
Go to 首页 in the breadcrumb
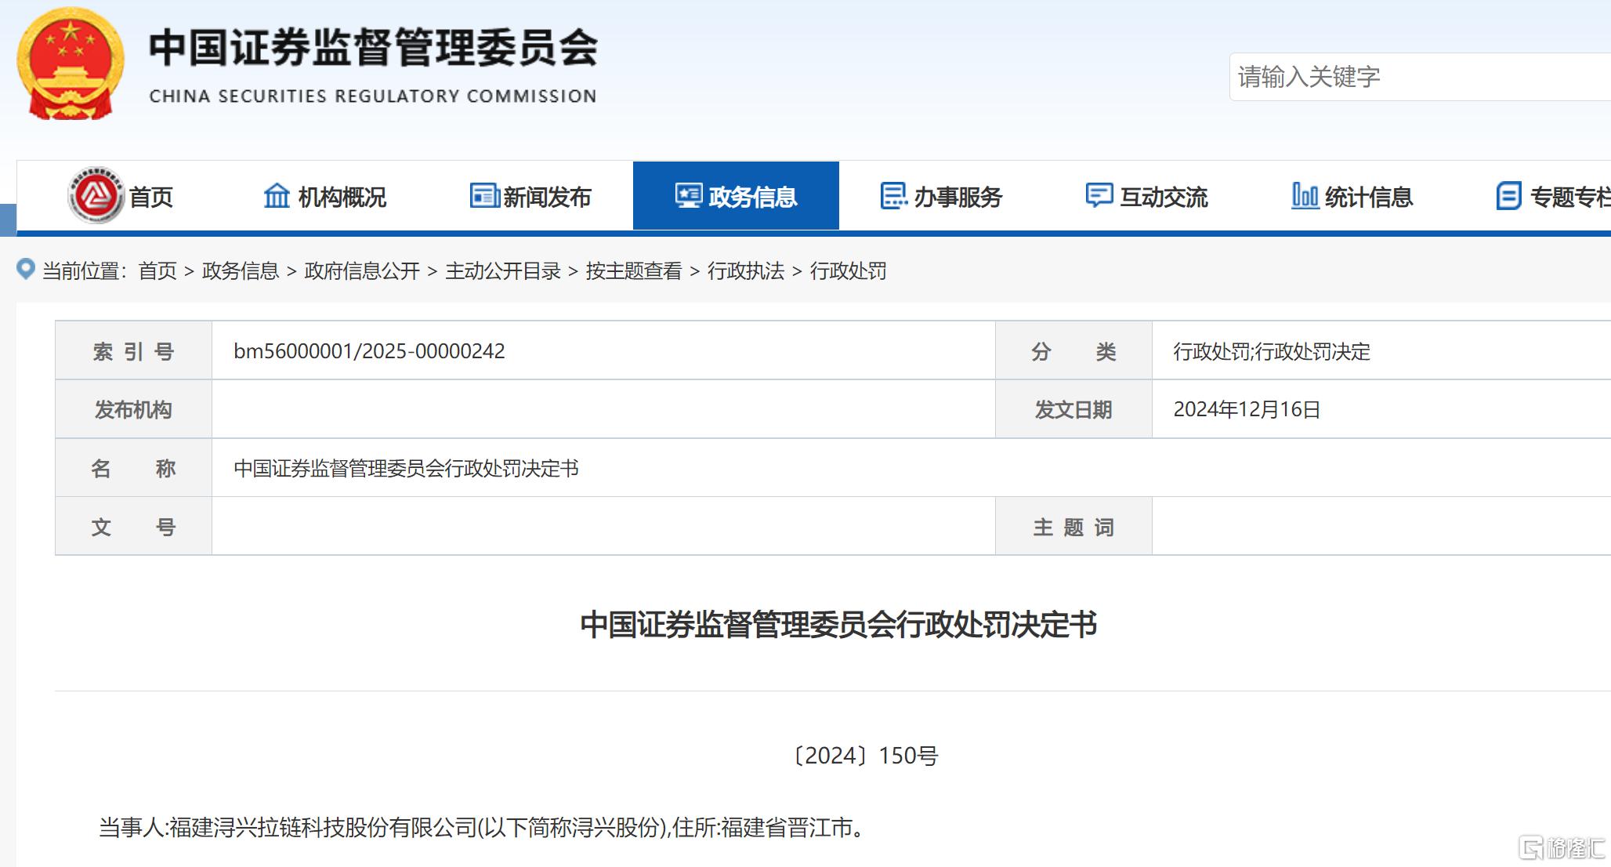coord(157,271)
